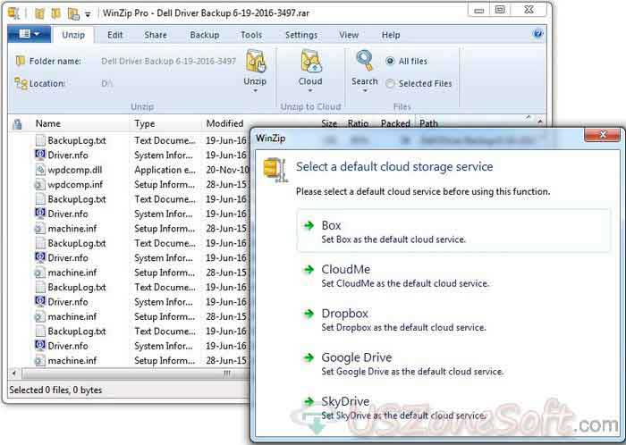Viewport: 626px width, 445px height.
Task: Open the Backup ribbon tab
Action: pos(205,35)
